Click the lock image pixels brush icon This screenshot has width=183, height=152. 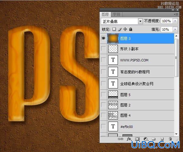[120, 29]
